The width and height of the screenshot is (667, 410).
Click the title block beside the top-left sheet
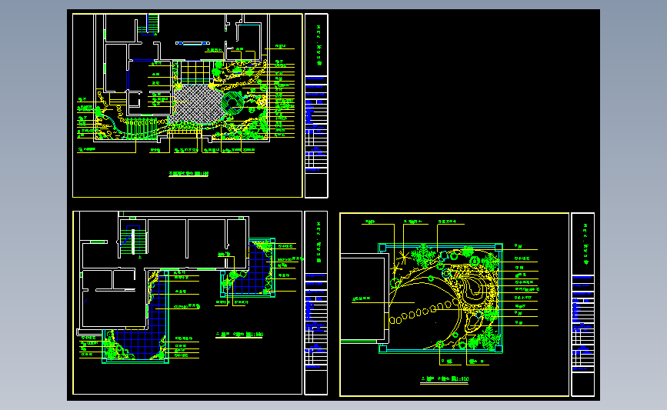[x=316, y=105]
